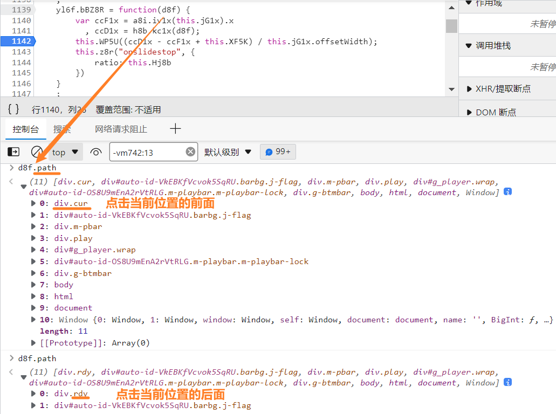
Task: Clear the -vm742:13 filter text
Action: (190, 151)
